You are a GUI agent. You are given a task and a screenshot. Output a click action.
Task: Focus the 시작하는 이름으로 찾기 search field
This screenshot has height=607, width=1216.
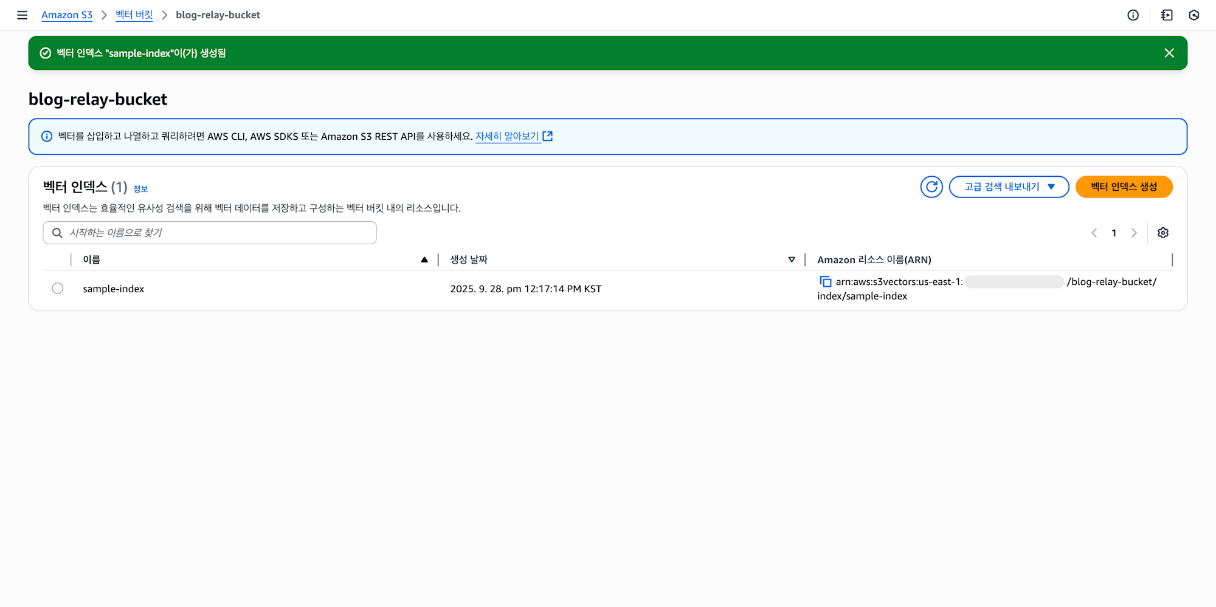pyautogui.click(x=210, y=233)
